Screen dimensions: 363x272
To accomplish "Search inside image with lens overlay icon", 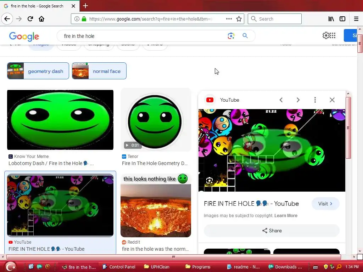I will (209, 180).
